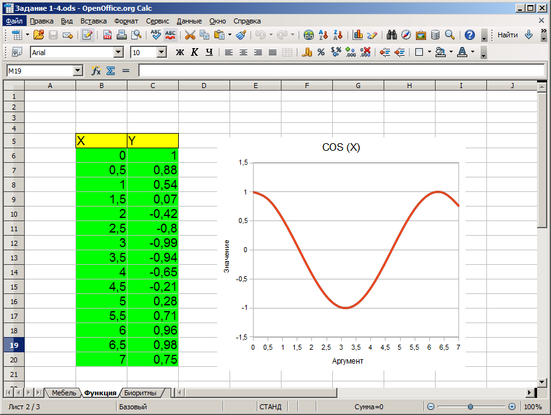Send document as e-mail icon

[x=67, y=35]
